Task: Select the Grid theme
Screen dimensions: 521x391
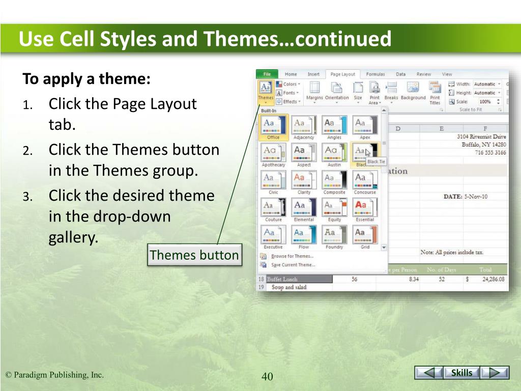Action: click(365, 237)
